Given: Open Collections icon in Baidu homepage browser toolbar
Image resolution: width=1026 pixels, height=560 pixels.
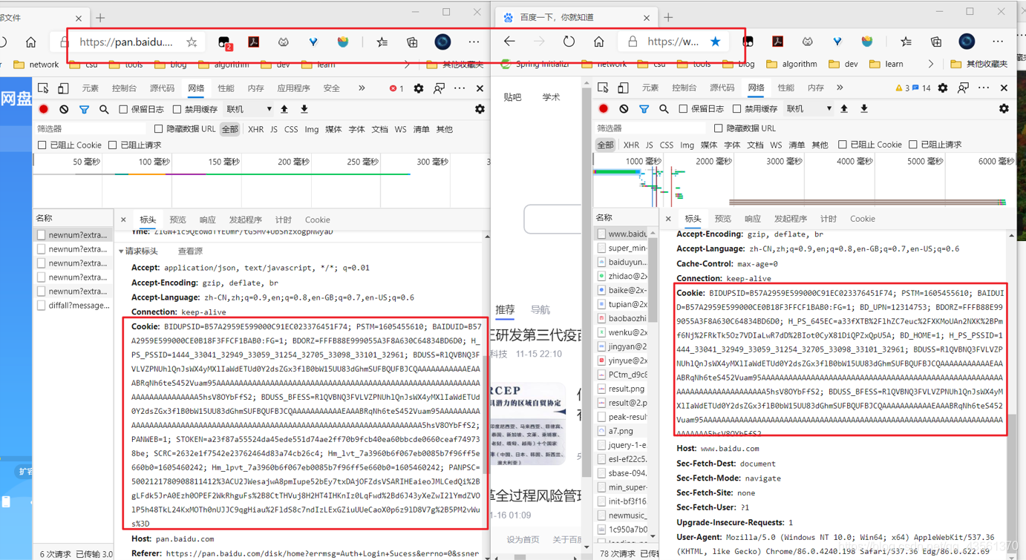Looking at the screenshot, I should (x=936, y=42).
